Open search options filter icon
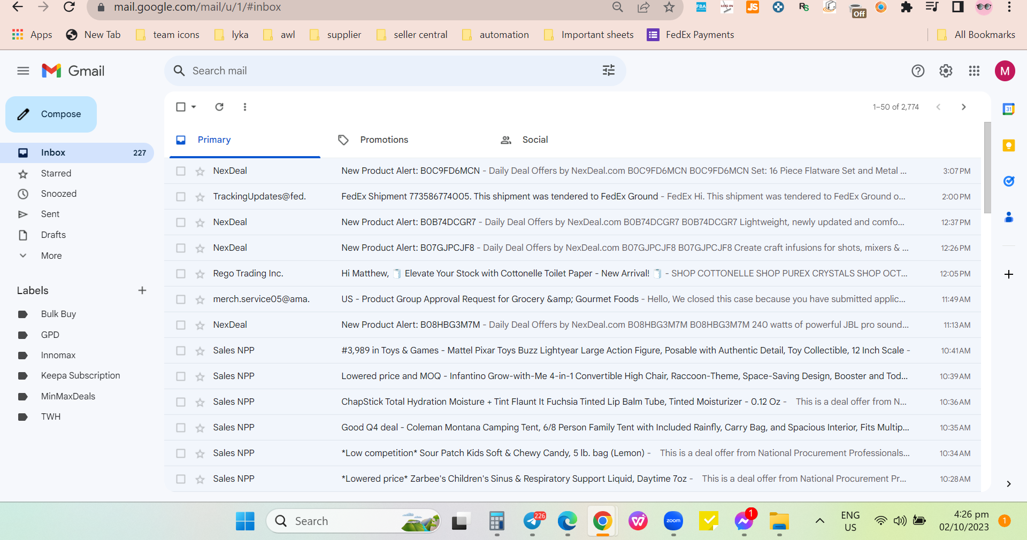 [x=609, y=71]
